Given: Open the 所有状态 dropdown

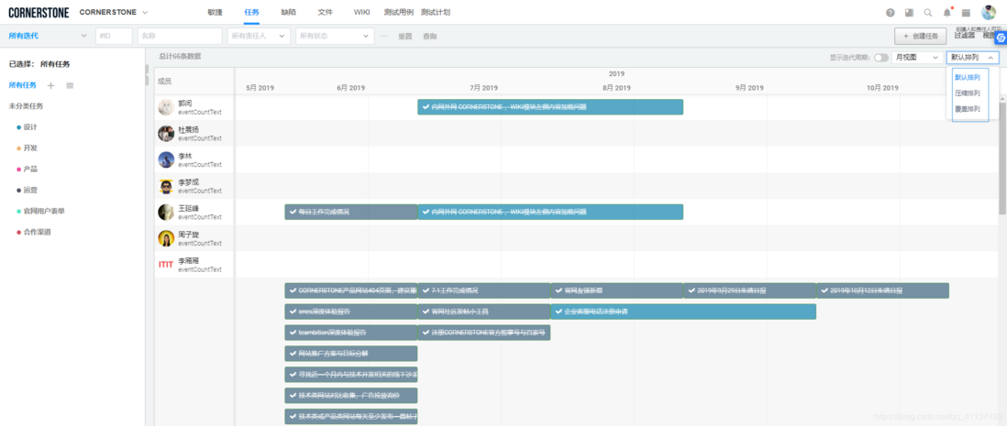Looking at the screenshot, I should click(x=335, y=36).
